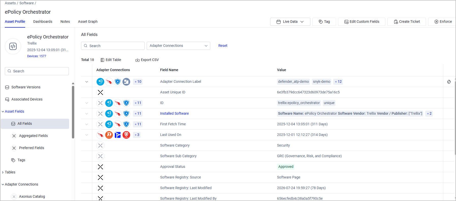Open the Live Data dropdown

click(290, 22)
